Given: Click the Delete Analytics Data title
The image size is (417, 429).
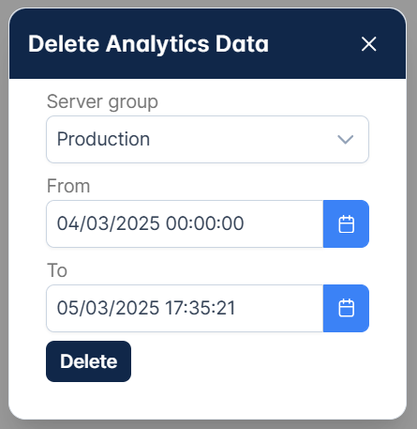Looking at the screenshot, I should click(148, 44).
